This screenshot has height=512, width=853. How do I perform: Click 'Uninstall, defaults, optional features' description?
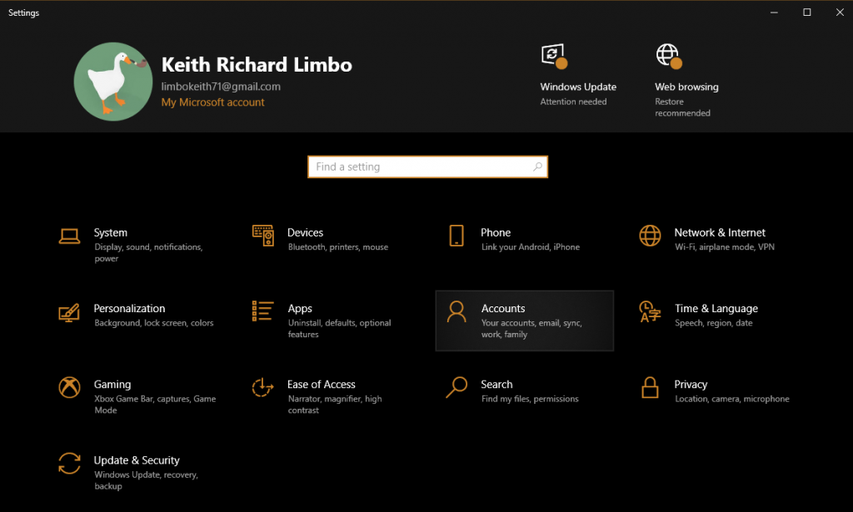340,328
